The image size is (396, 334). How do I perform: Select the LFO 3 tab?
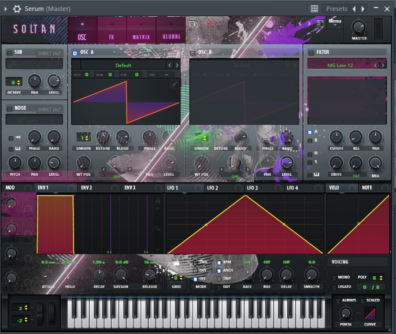(264, 188)
